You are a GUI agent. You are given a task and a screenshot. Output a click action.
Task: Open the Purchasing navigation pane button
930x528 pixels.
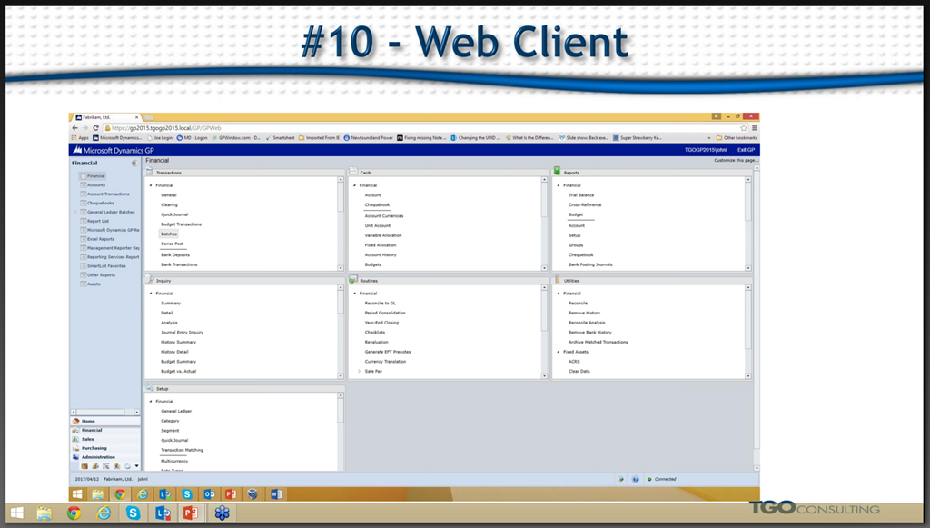click(94, 448)
